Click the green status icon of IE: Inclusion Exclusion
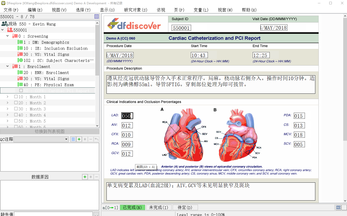 [x=20, y=48]
